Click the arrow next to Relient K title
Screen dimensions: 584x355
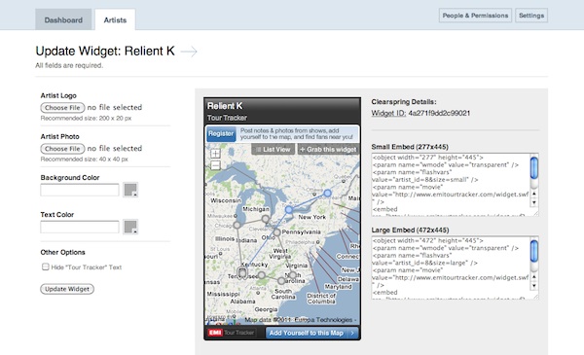(189, 52)
